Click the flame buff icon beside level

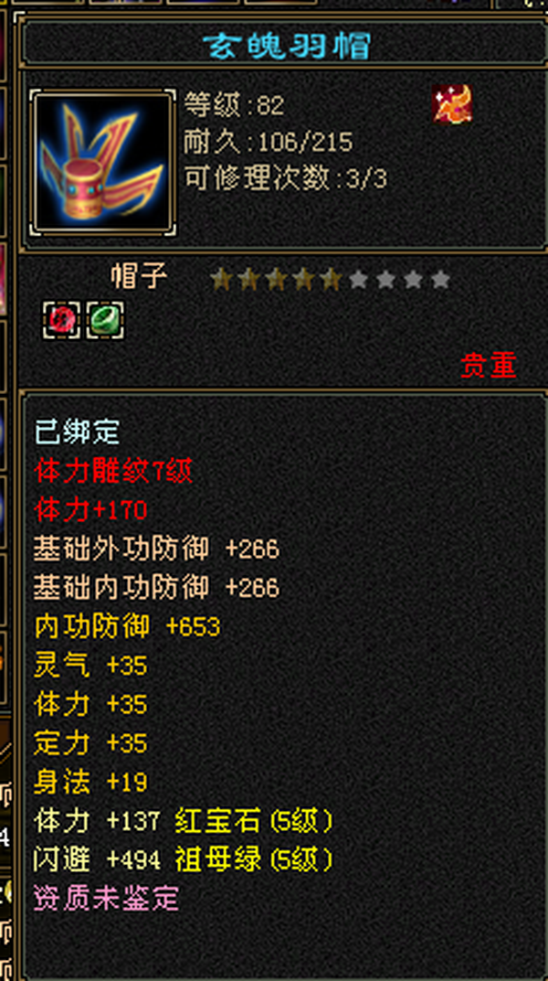tap(452, 104)
